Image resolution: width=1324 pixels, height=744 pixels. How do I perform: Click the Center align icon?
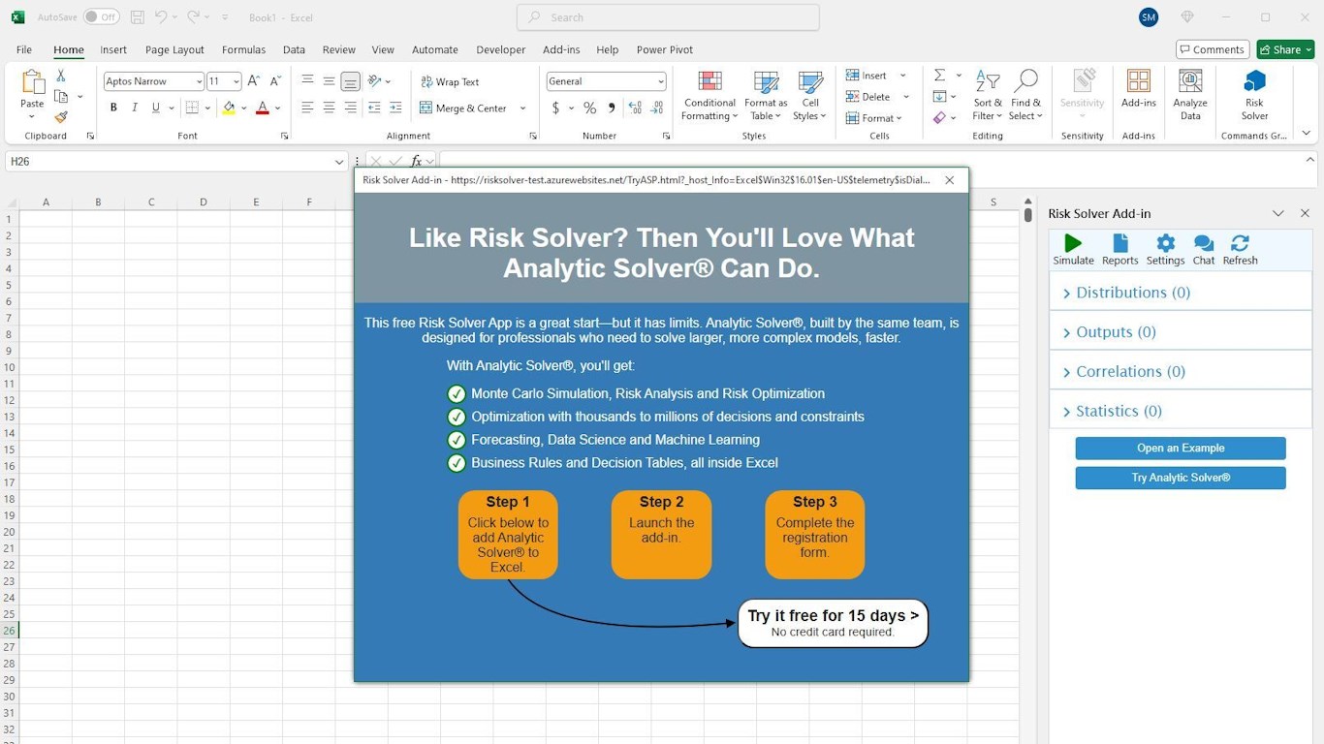coord(329,108)
